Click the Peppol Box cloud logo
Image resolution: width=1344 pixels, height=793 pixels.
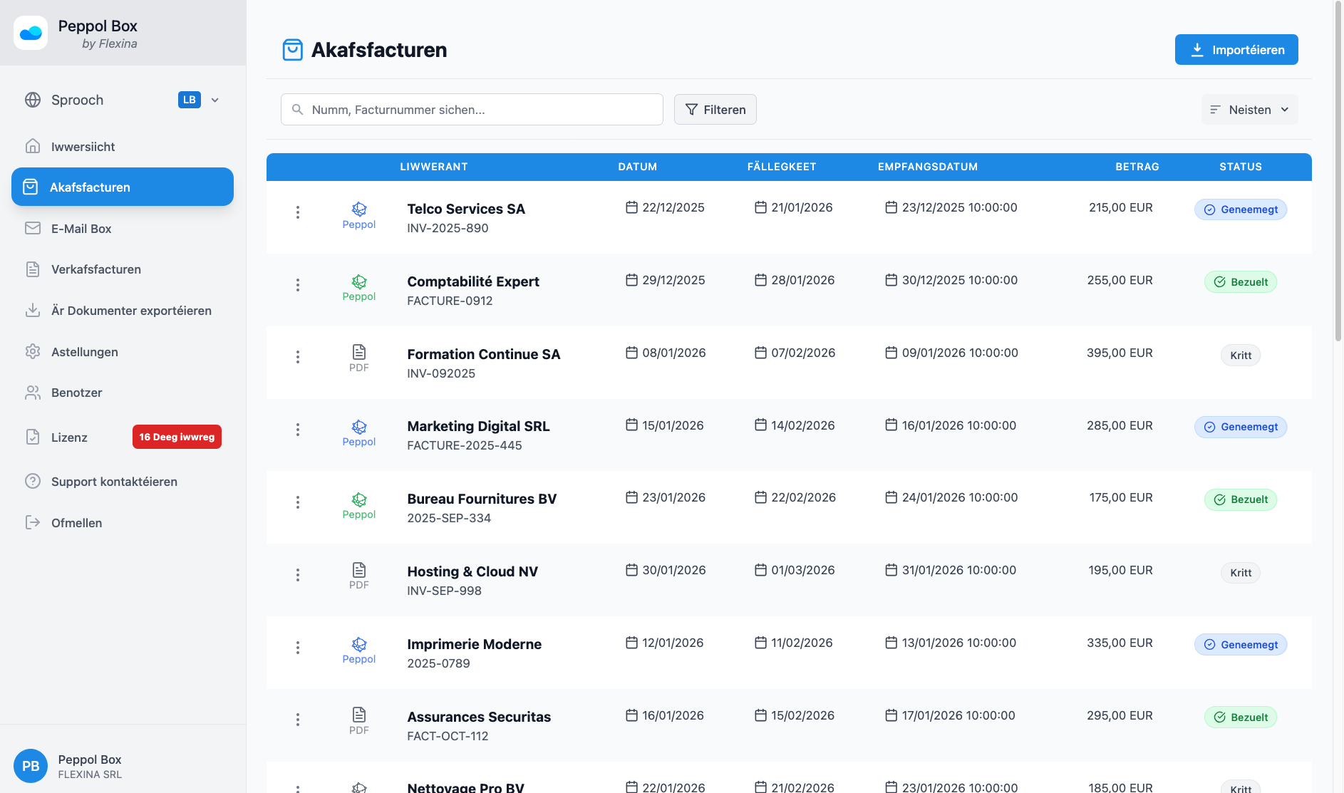click(x=31, y=33)
